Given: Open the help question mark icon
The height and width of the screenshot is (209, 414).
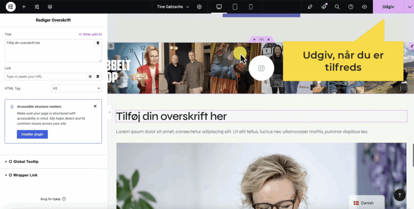Looking at the screenshot, I should click(x=351, y=6).
